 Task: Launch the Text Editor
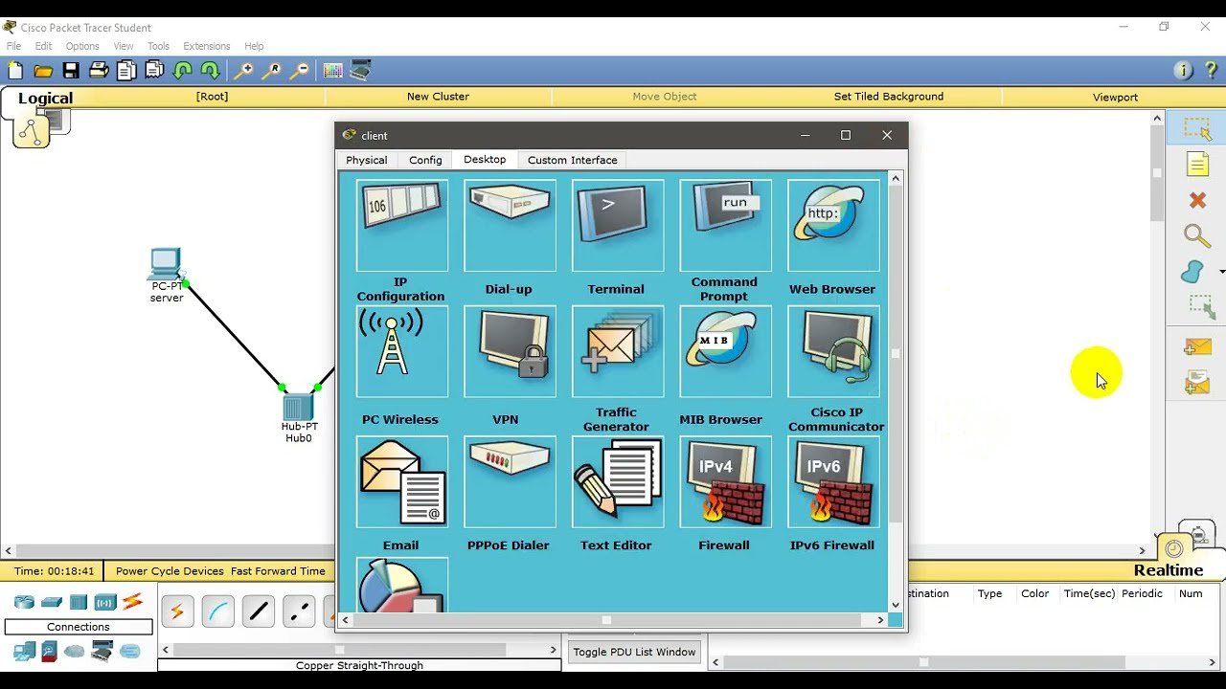(x=617, y=482)
